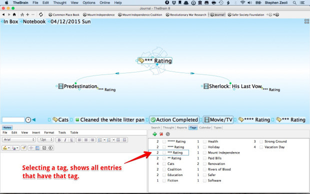Jump to 04/12/2015 Sun pinned thought
310x194 pixels.
(70, 21)
